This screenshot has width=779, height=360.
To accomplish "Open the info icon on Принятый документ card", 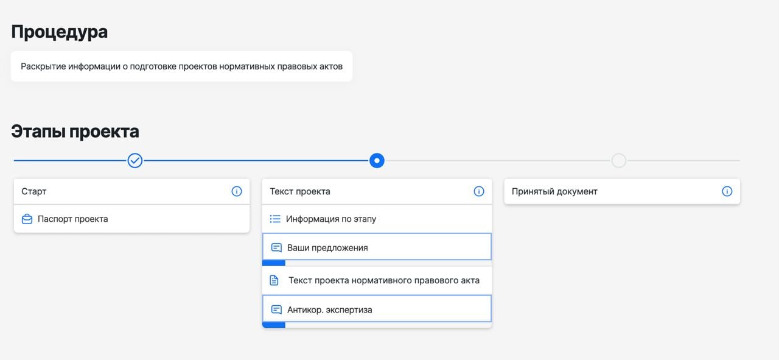I will click(x=727, y=191).
